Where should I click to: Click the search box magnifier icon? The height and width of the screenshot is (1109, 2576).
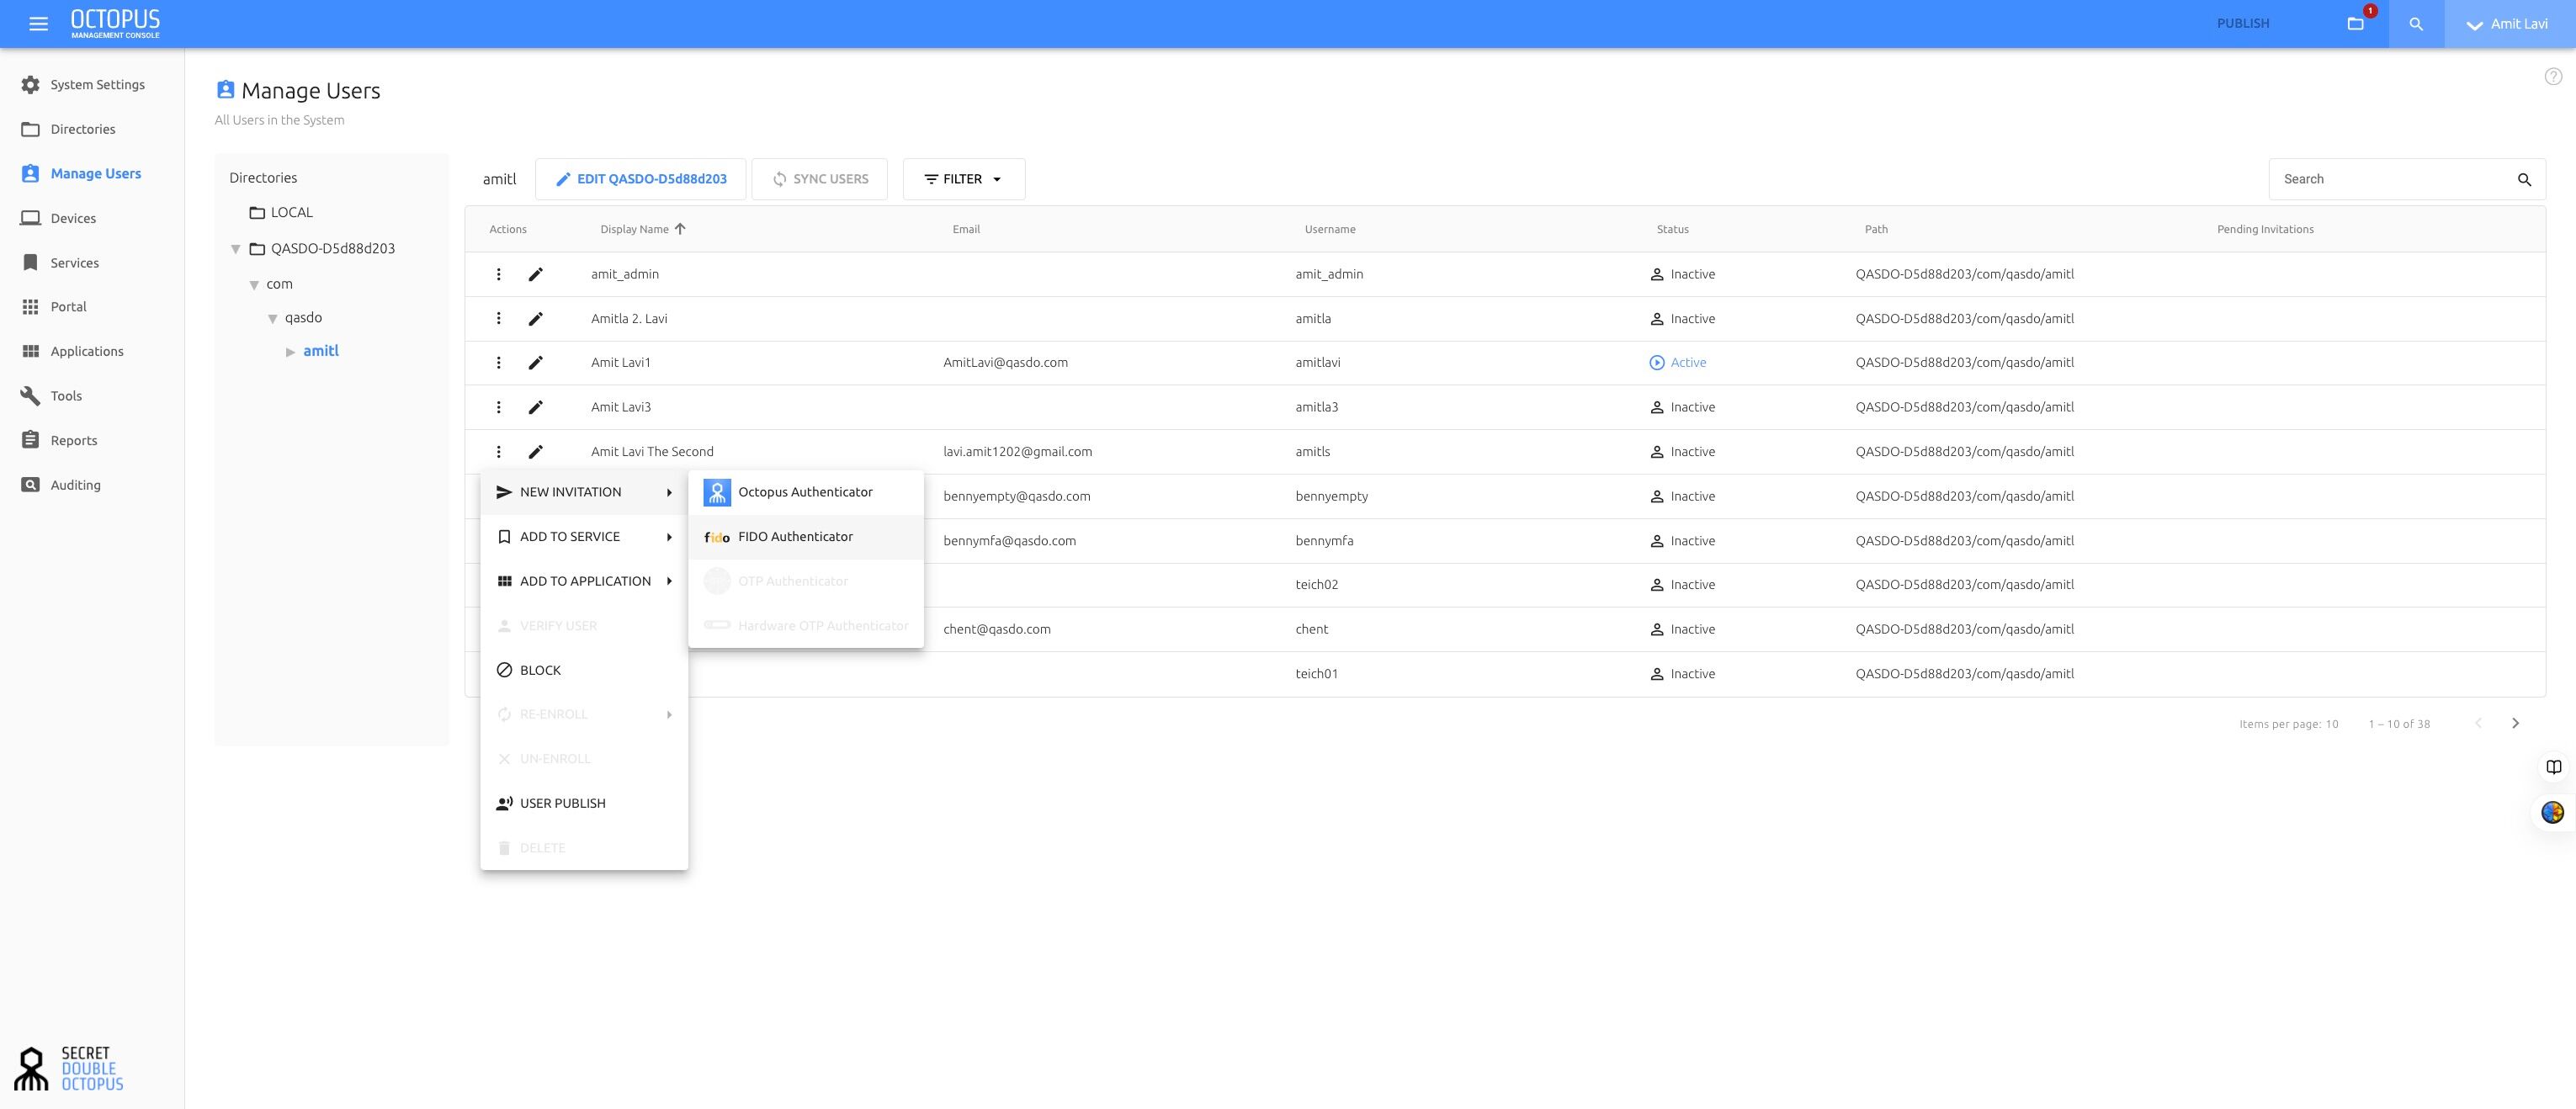[2524, 180]
